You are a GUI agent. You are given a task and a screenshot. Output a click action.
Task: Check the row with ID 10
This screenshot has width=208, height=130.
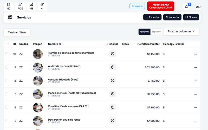7,54
